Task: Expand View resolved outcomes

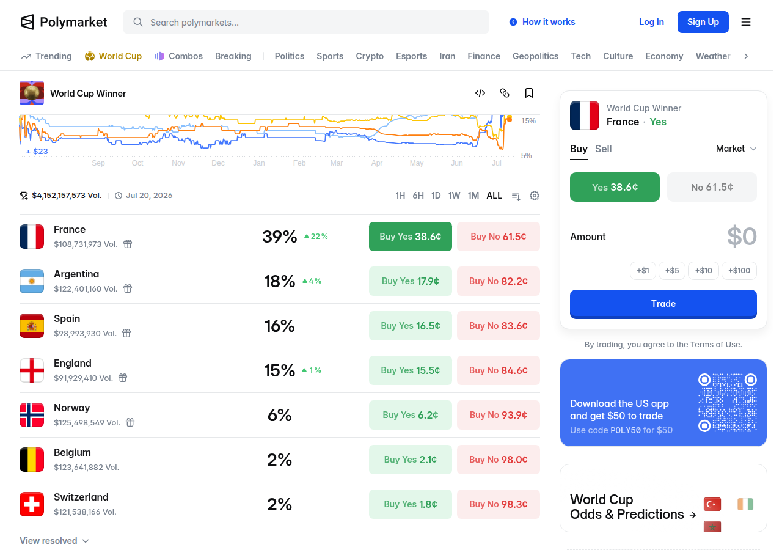Action: pos(54,541)
